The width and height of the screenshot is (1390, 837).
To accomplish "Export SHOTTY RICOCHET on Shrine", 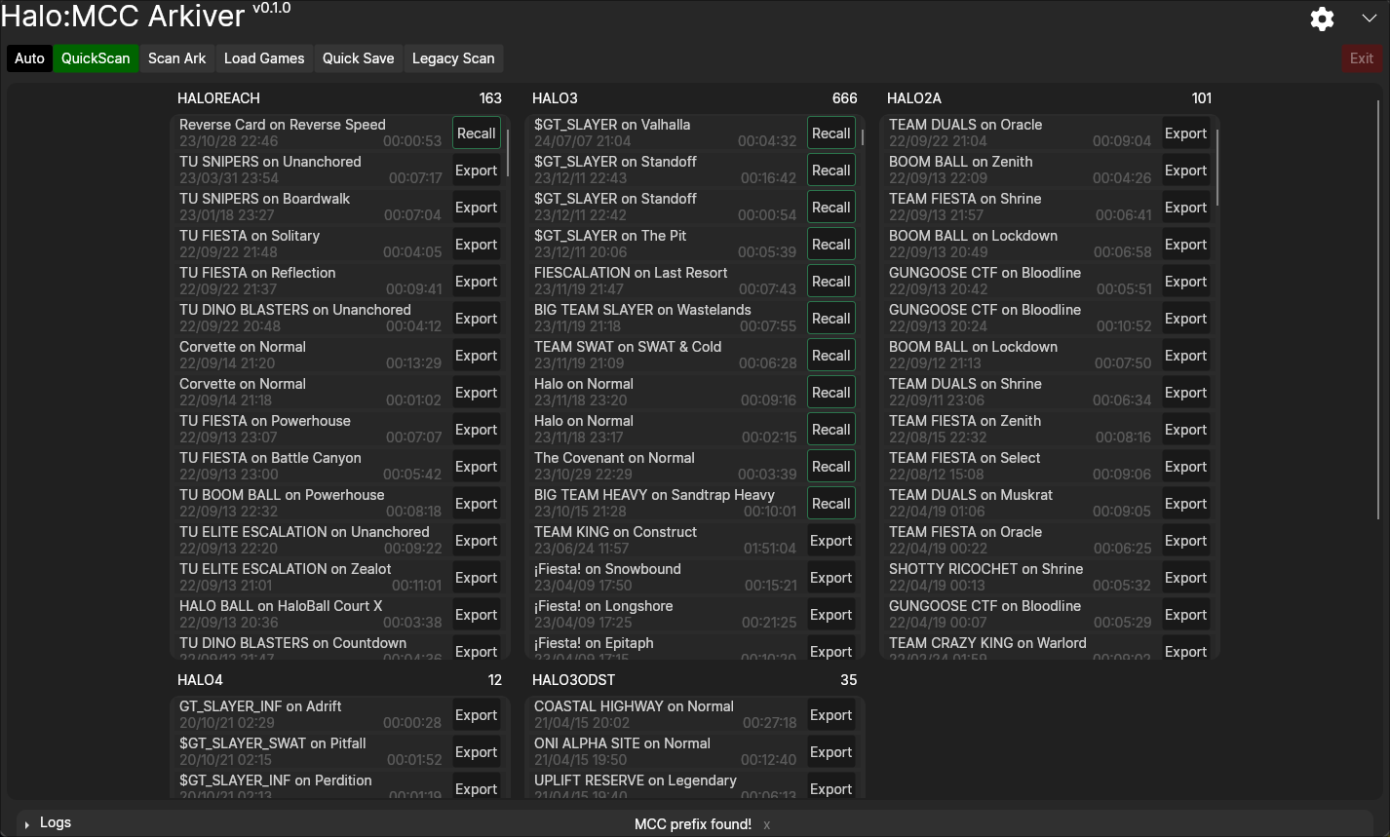I will pos(1186,578).
